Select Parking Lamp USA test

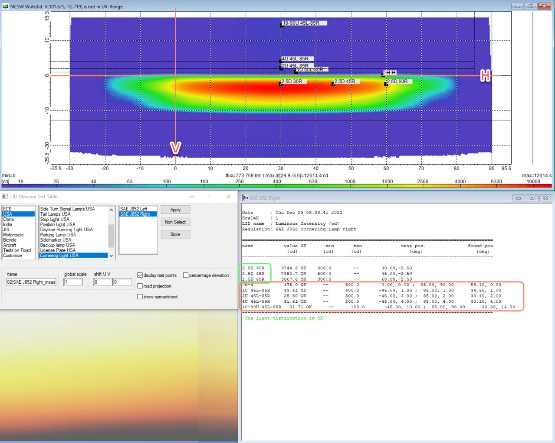coord(73,235)
